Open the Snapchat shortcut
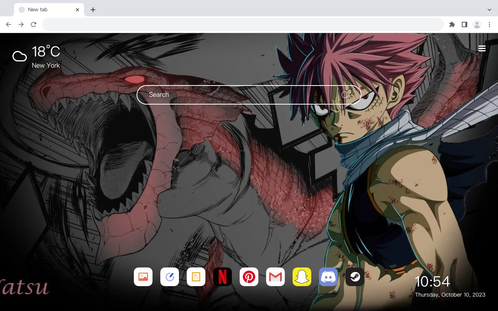498x311 pixels. coord(302,277)
